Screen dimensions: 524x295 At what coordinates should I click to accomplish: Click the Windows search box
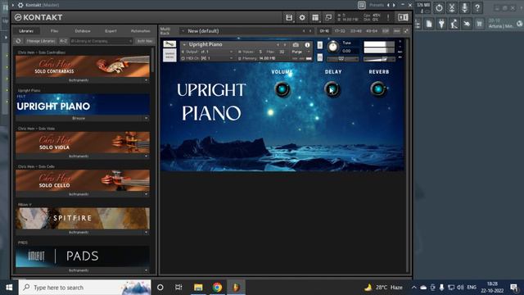click(84, 288)
